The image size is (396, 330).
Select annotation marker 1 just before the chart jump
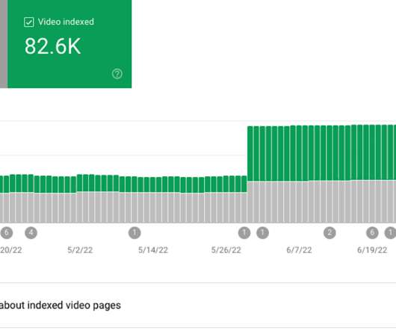[244, 233]
